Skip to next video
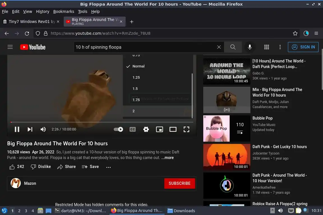This screenshot has width=323, height=215. click(x=30, y=129)
